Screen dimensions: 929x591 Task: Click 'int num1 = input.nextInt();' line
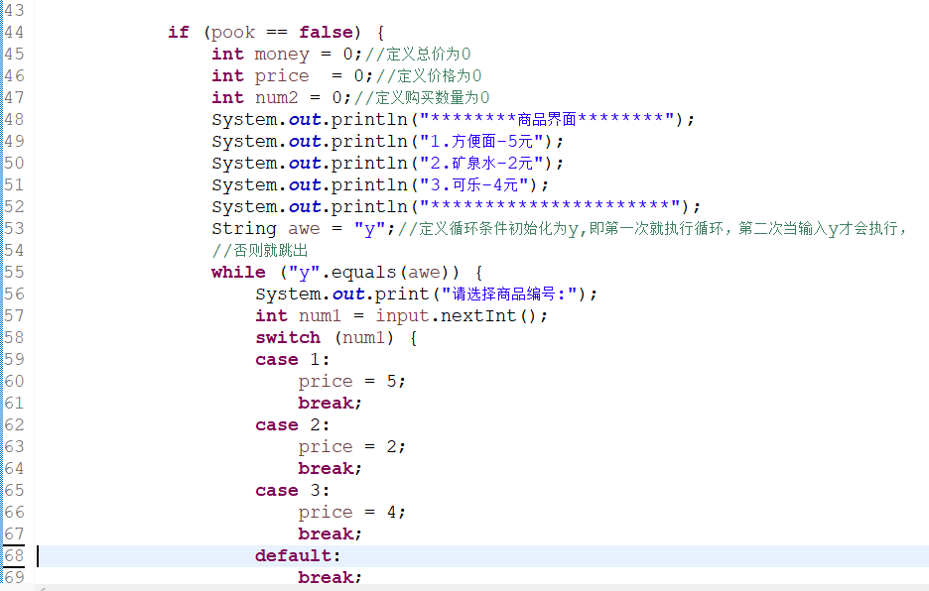click(401, 316)
